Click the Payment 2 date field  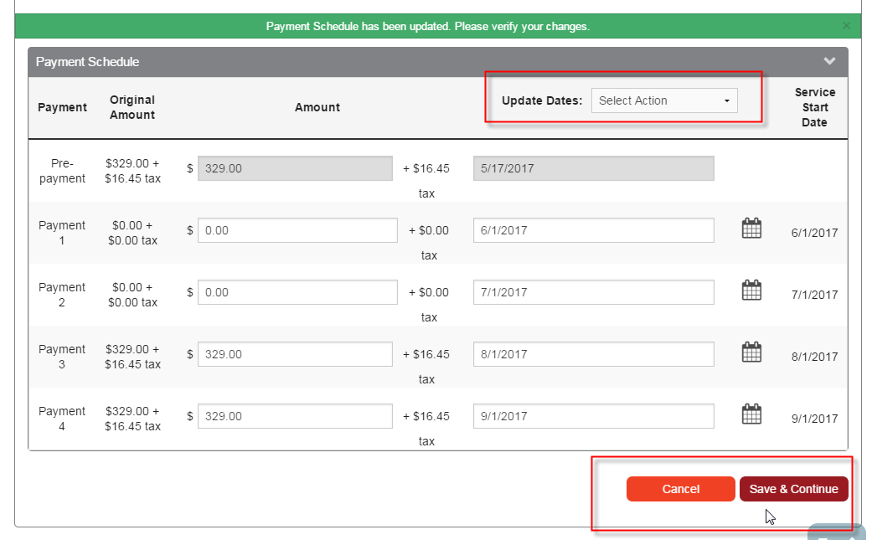(x=593, y=292)
